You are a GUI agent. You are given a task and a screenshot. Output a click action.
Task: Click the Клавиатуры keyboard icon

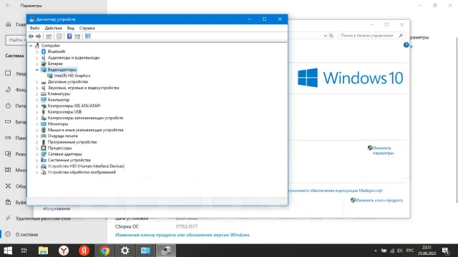tap(44, 94)
